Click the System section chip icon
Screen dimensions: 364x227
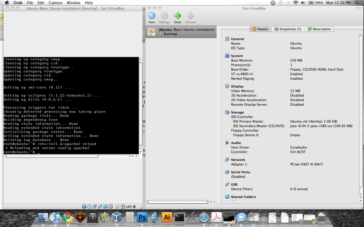pos(227,56)
